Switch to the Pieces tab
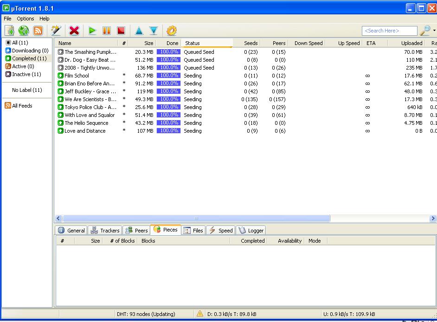Viewport: 437px width, 322px height. tap(166, 230)
